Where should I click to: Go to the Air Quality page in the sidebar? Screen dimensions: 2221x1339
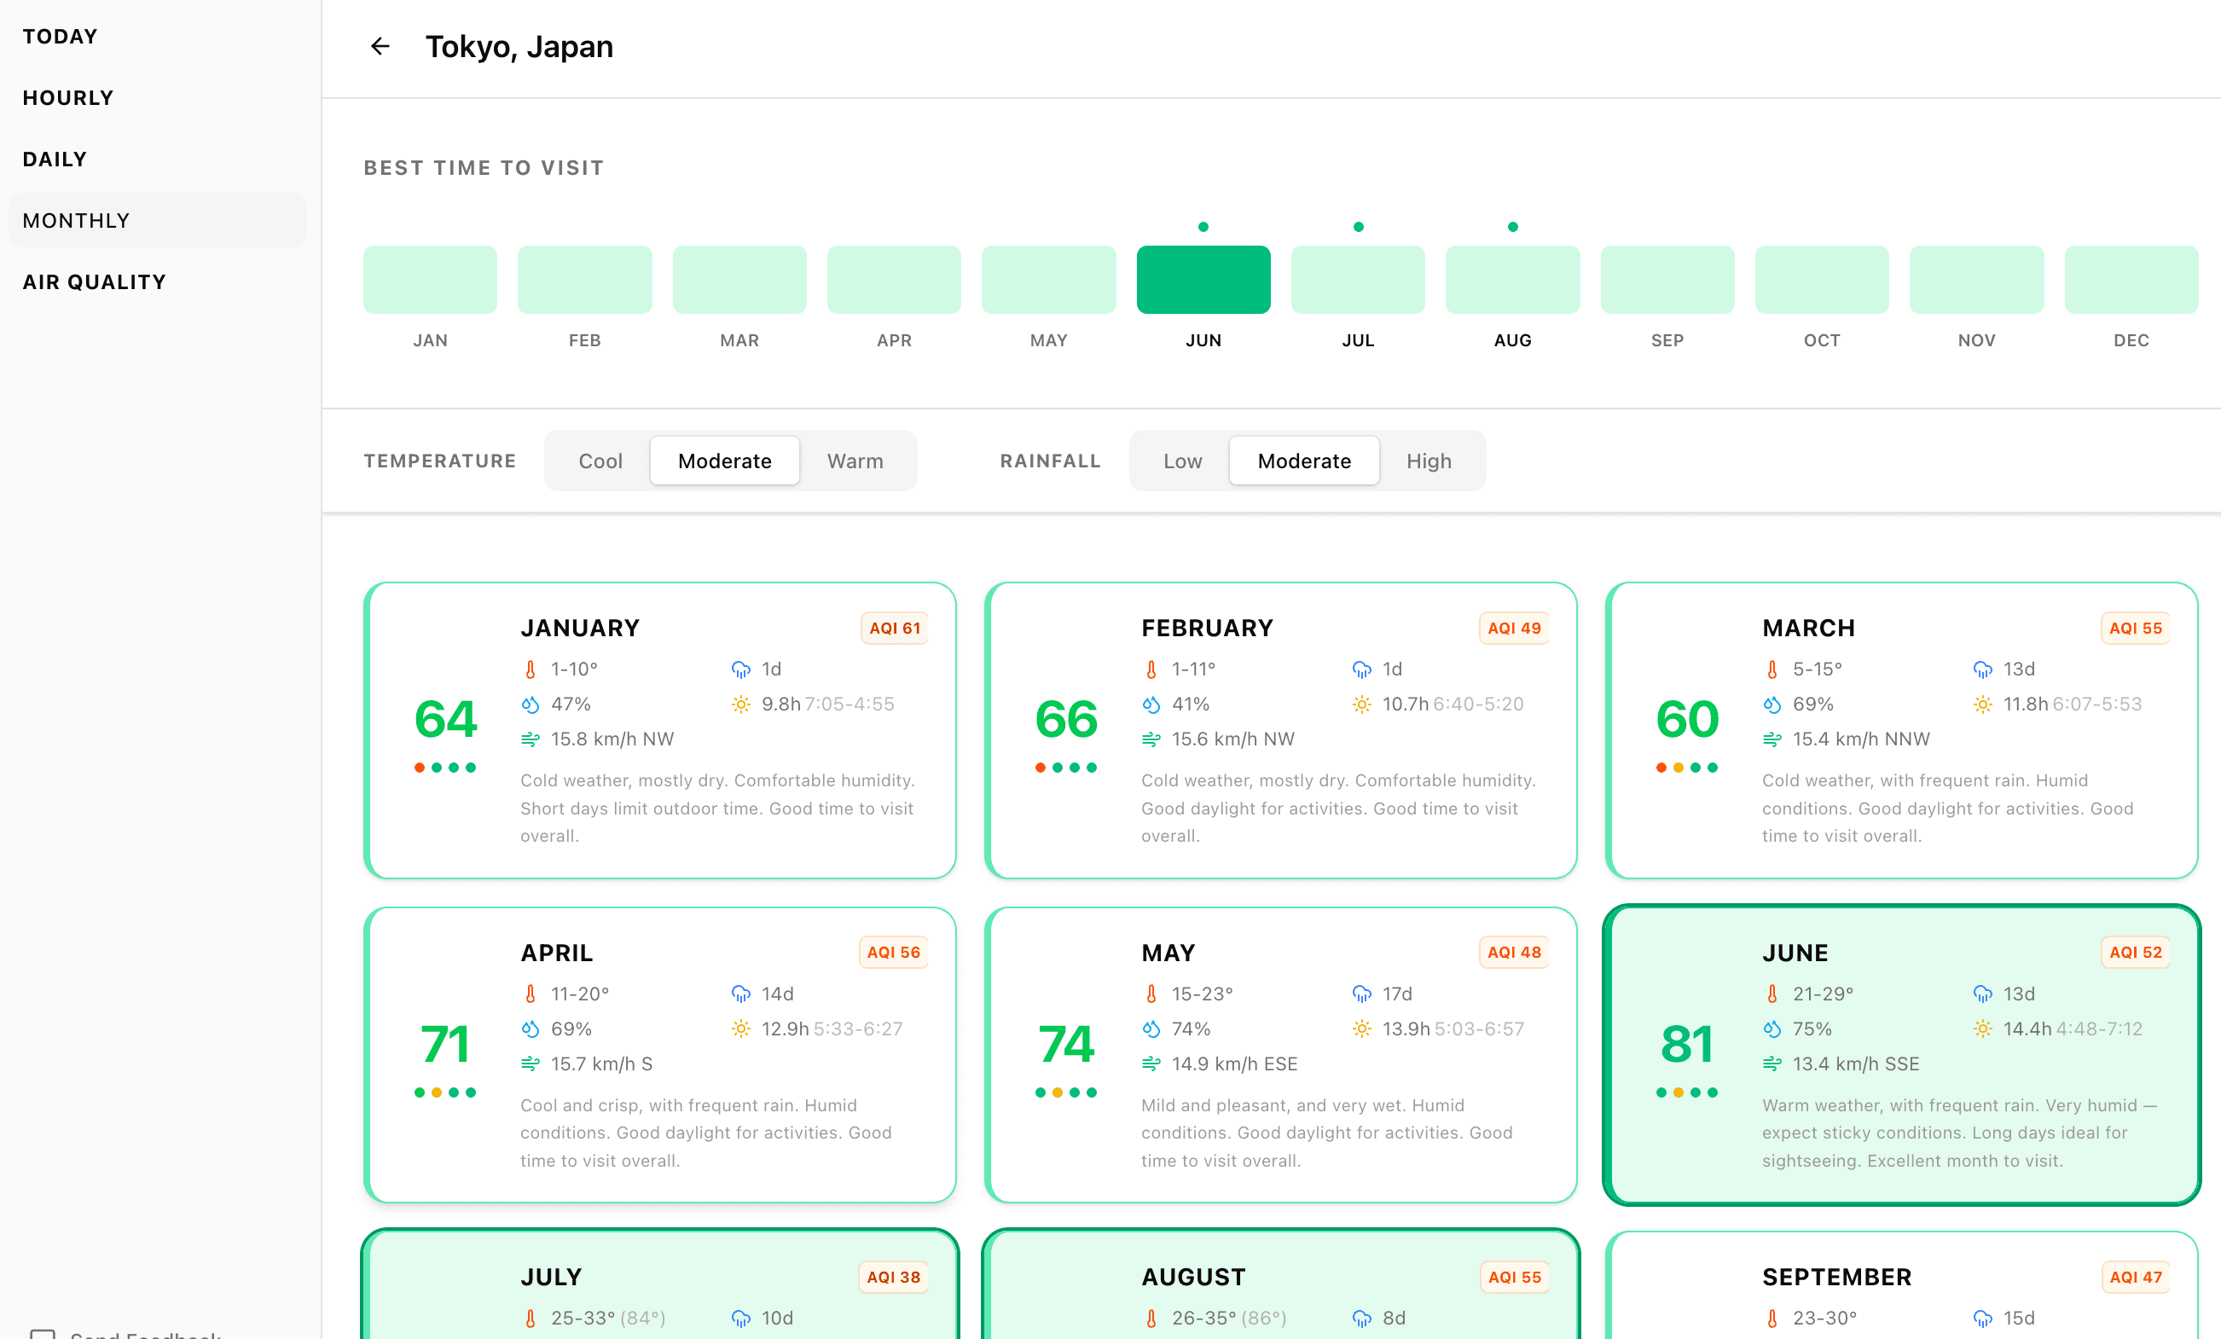click(x=94, y=282)
